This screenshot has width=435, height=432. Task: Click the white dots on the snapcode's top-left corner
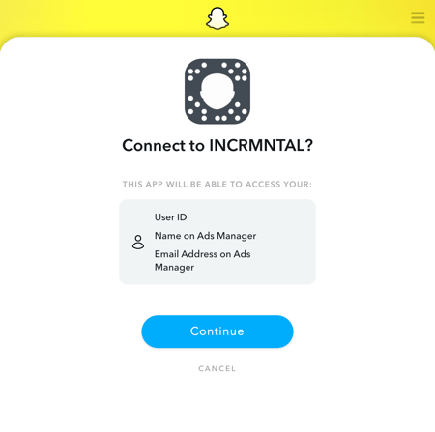[x=197, y=71]
